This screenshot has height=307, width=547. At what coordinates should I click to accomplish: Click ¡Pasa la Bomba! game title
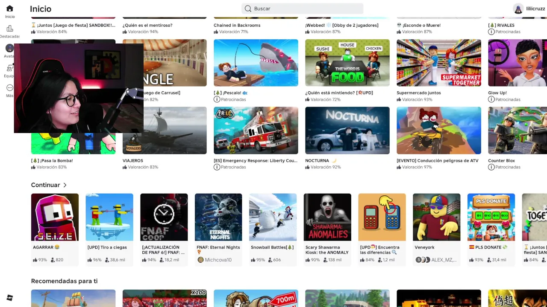tap(52, 161)
